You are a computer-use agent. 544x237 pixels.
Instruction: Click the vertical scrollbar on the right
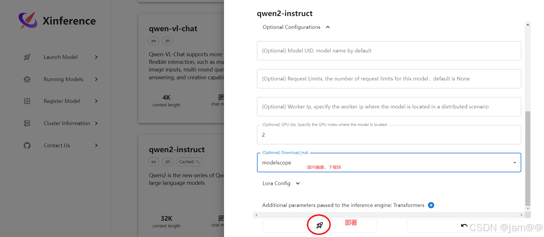[x=528, y=160]
